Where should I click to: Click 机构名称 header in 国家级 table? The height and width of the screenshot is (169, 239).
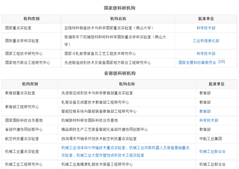(118, 19)
